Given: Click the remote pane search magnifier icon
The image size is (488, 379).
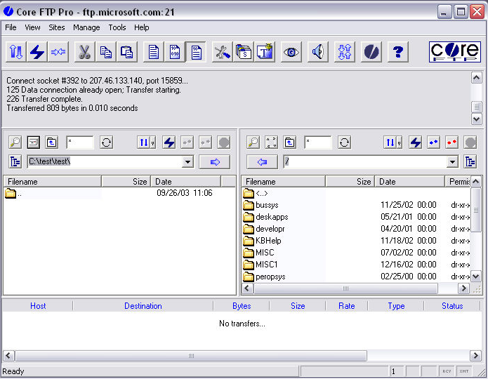Looking at the screenshot, I should [253, 142].
